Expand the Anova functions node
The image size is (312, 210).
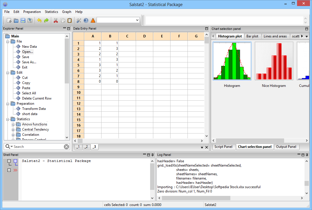click(x=13, y=124)
